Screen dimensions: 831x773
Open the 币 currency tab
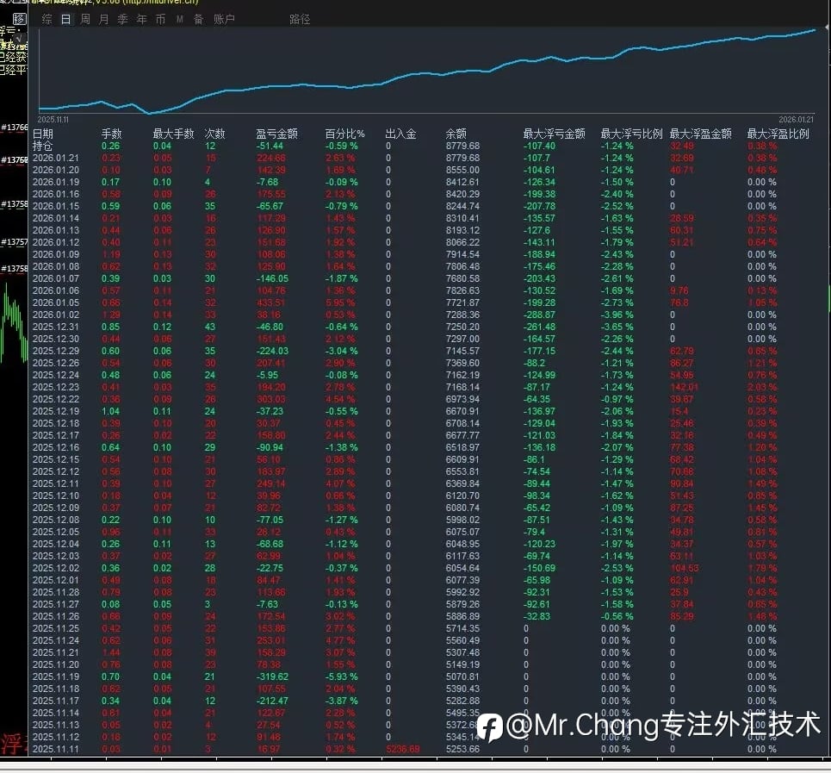point(161,19)
